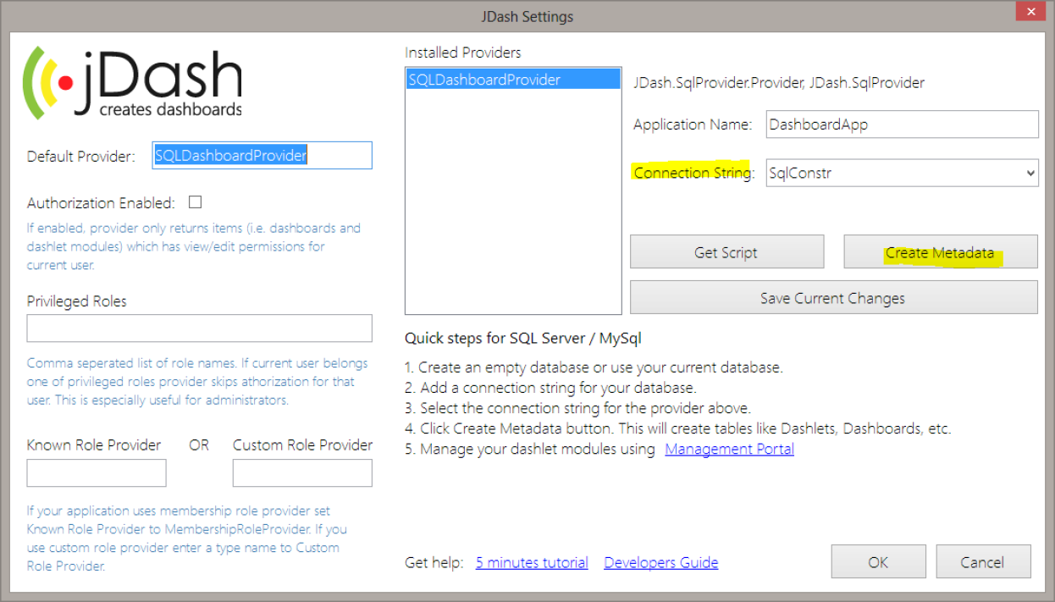Click step 3 Select the connection string text

(x=578, y=408)
